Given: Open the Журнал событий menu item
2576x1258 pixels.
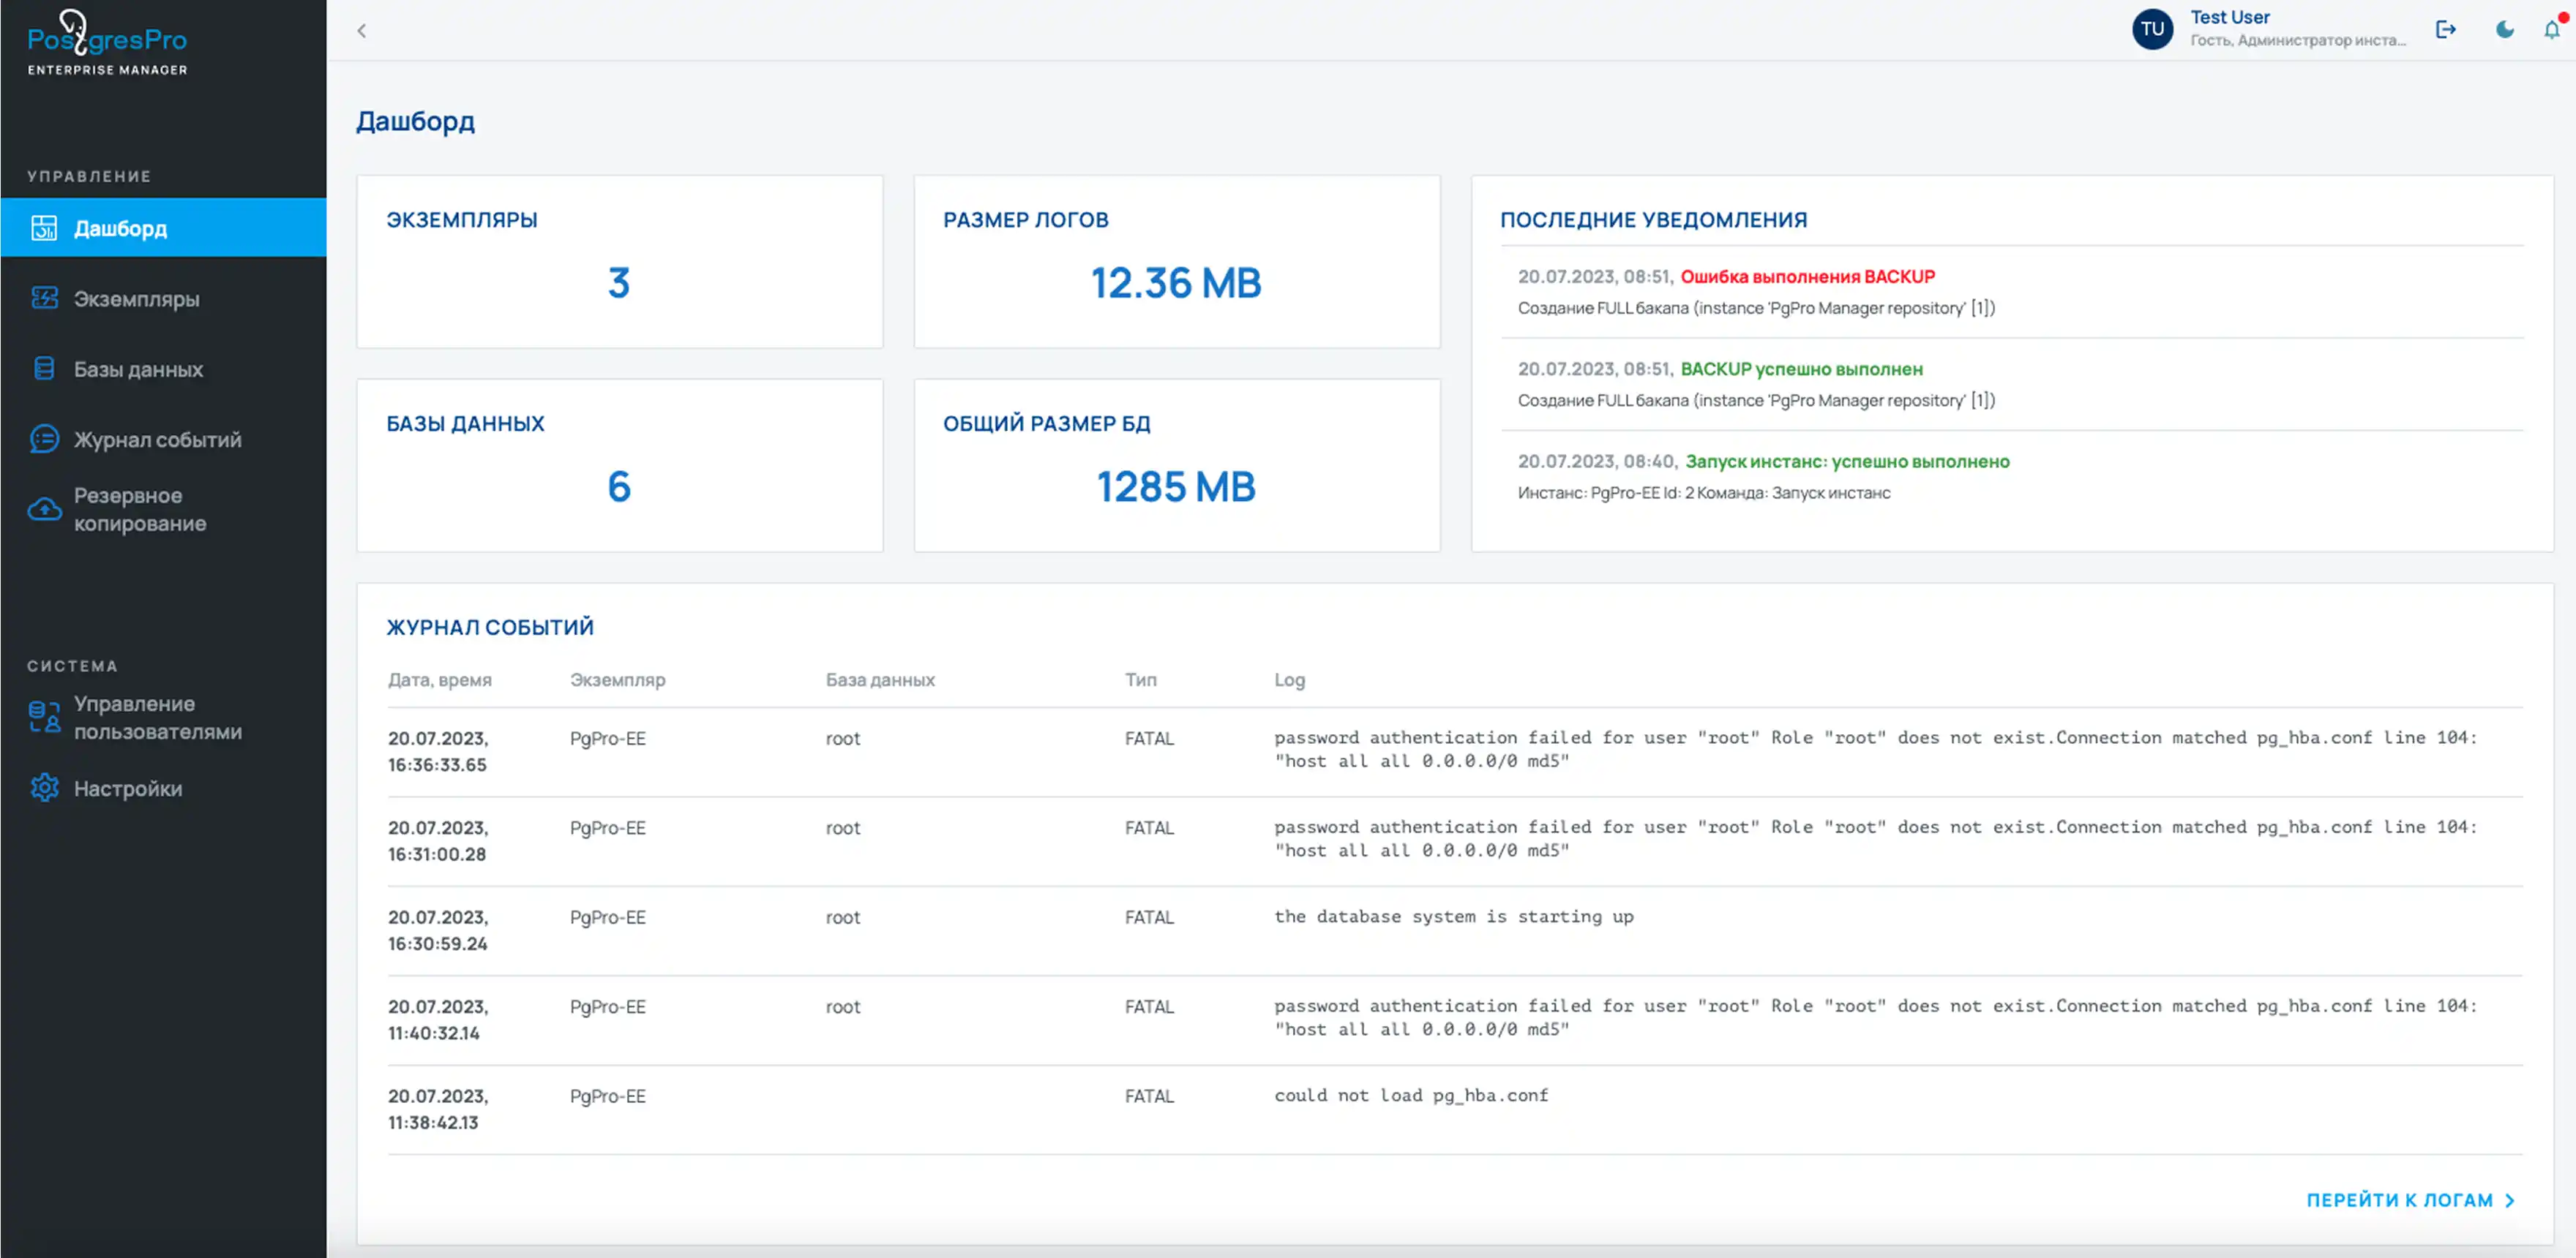Looking at the screenshot, I should point(157,440).
